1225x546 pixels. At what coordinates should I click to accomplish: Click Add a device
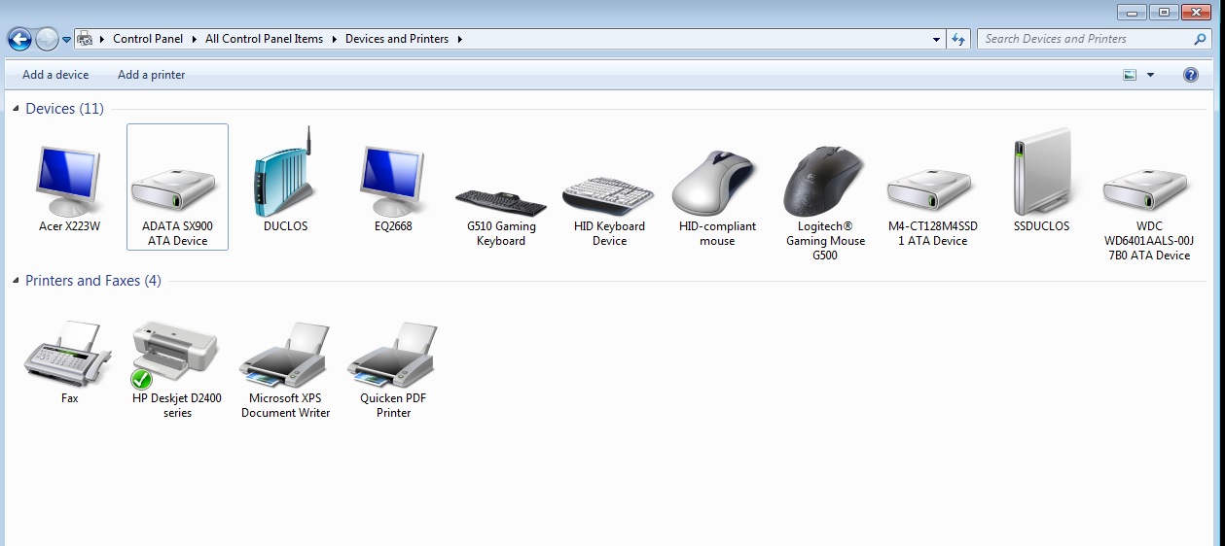point(55,75)
